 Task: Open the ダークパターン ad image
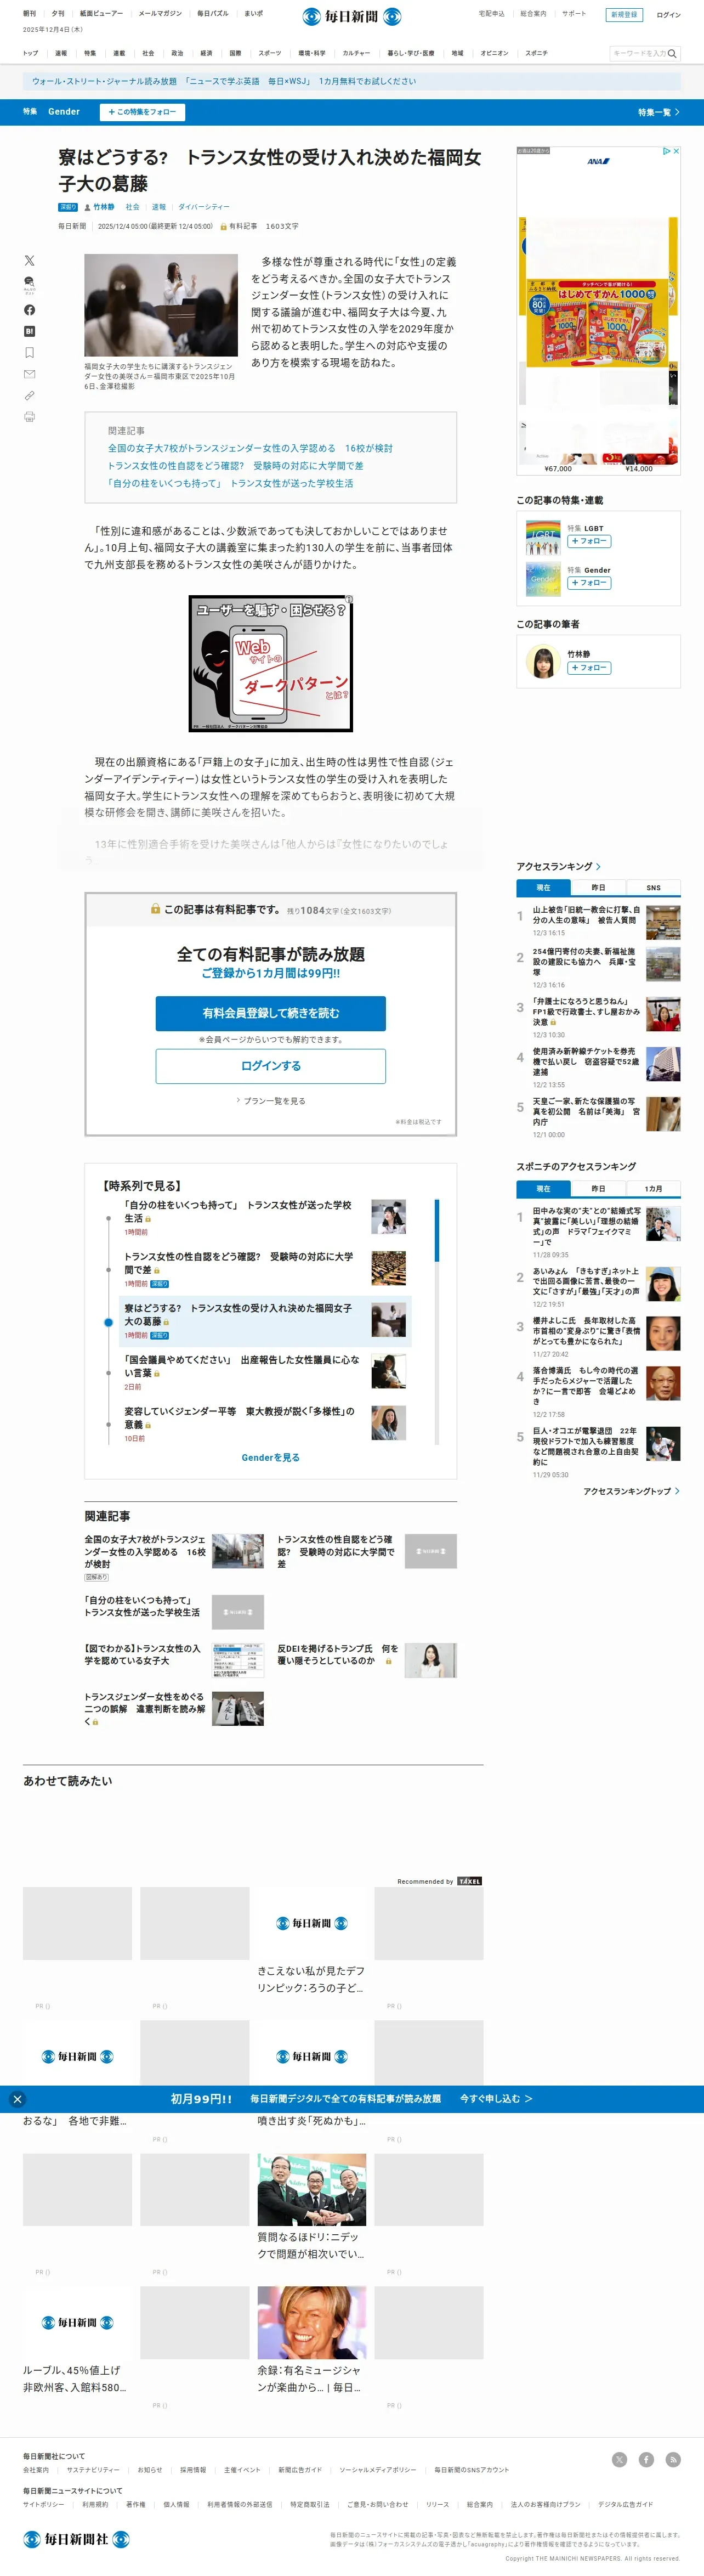click(271, 664)
